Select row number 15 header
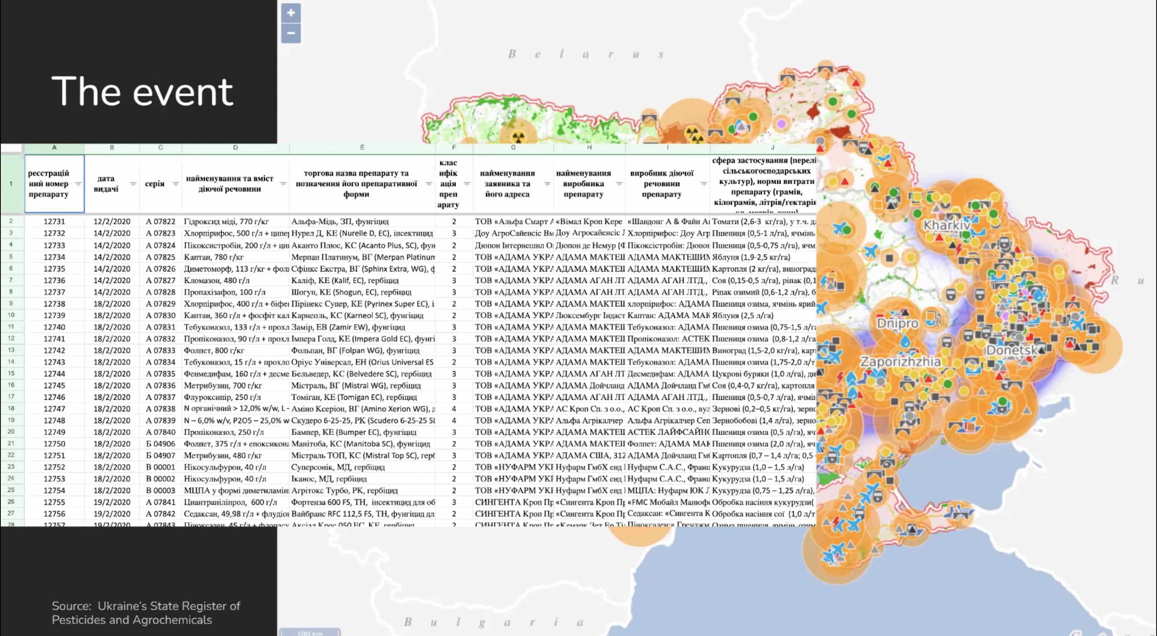This screenshot has height=636, width=1157. click(x=12, y=373)
